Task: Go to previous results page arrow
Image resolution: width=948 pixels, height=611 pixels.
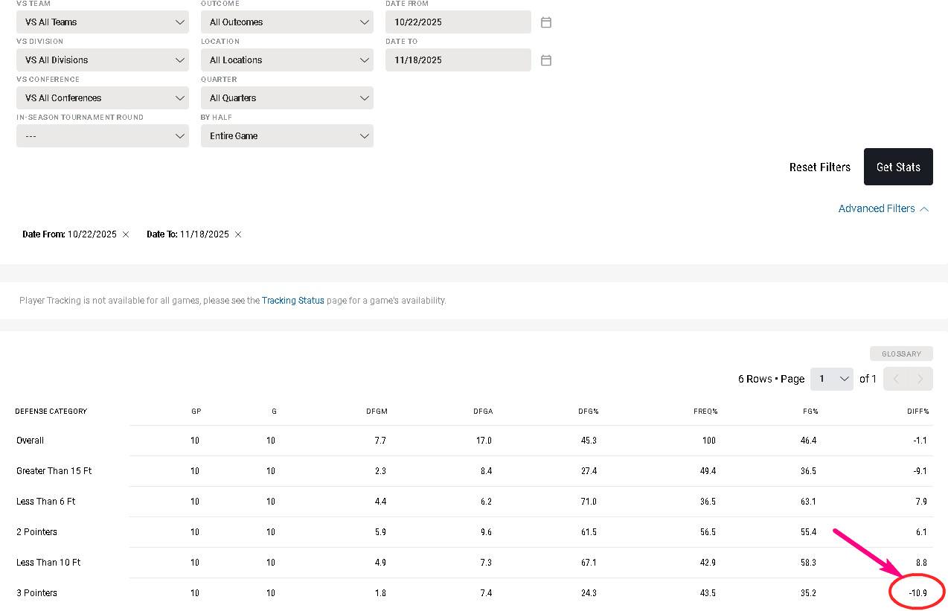Action: 896,379
